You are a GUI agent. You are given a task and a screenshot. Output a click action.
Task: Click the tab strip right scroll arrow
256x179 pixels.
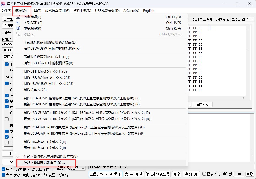(252, 19)
